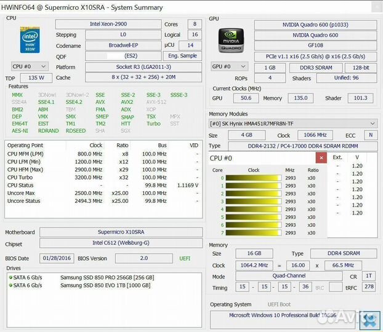
Task: Click the Eng. Sample field
Action: [182, 56]
